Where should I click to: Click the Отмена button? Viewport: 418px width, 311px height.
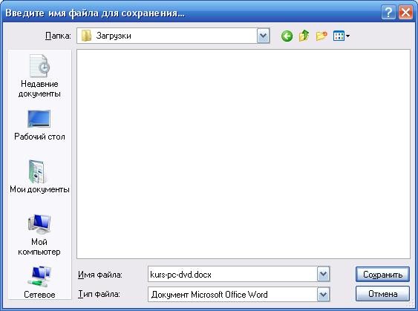tap(382, 294)
